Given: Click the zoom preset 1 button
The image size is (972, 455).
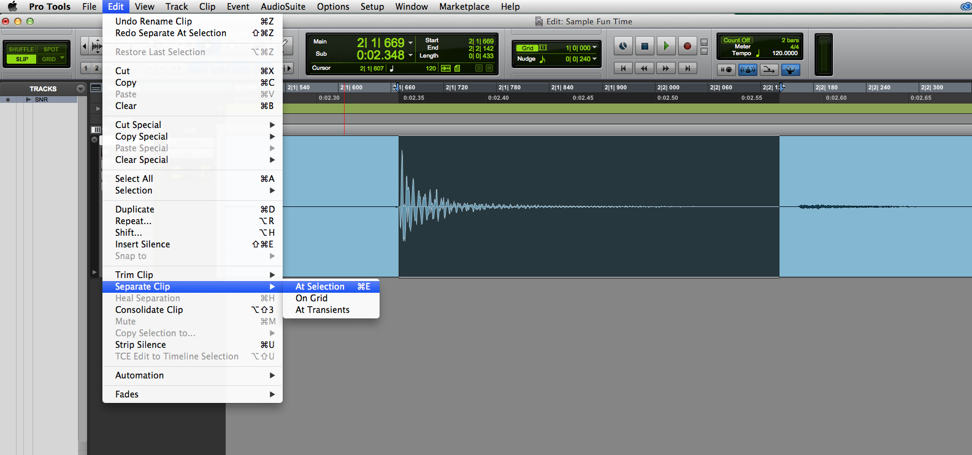Looking at the screenshot, I should (x=86, y=68).
